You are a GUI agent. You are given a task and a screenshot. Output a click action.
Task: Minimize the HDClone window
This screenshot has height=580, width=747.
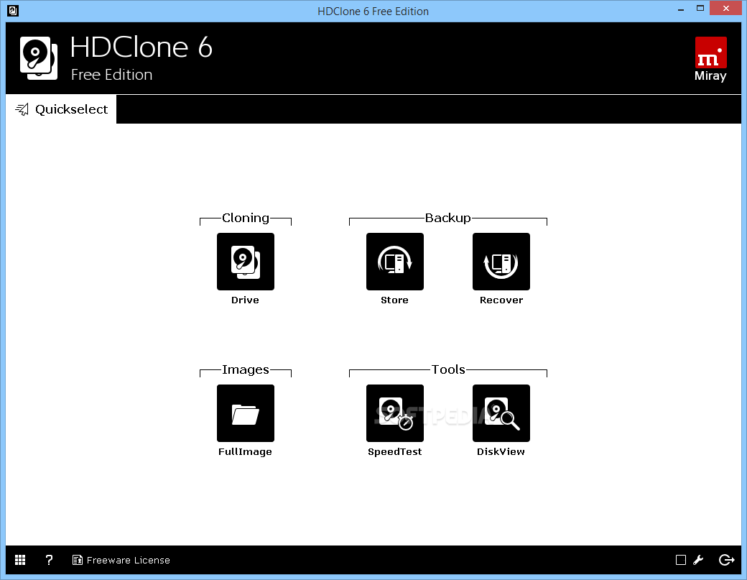[681, 9]
